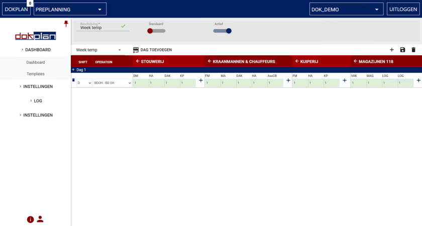Collapse Kuiperij section with arrow icon
This screenshot has height=226, width=422.
[x=297, y=61]
